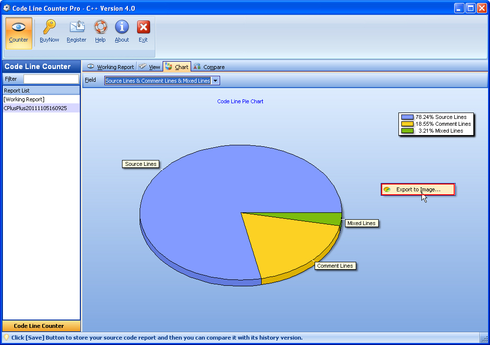The height and width of the screenshot is (345, 490).
Task: Click the status bar save hint text
Action: point(157,338)
